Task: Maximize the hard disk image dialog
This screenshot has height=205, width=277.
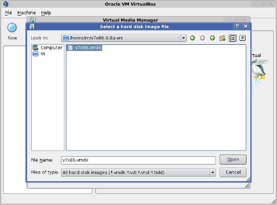Action: (x=237, y=26)
